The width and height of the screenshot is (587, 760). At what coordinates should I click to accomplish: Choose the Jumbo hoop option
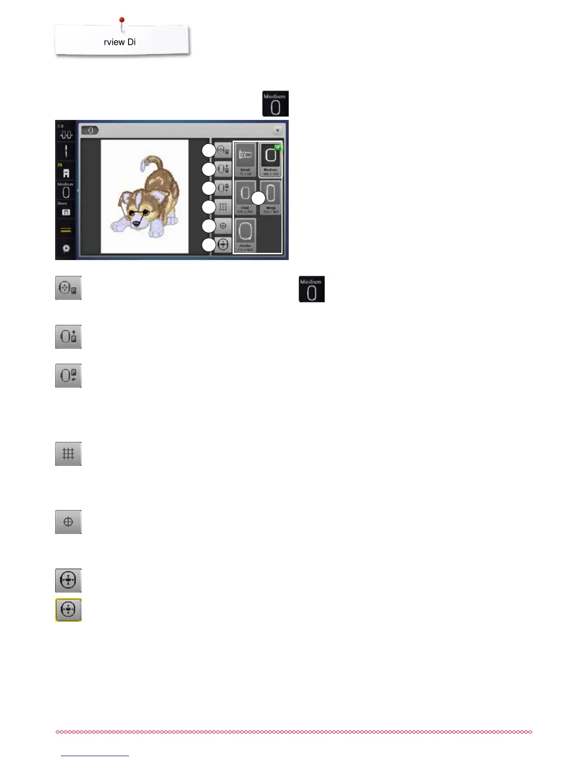pos(245,235)
